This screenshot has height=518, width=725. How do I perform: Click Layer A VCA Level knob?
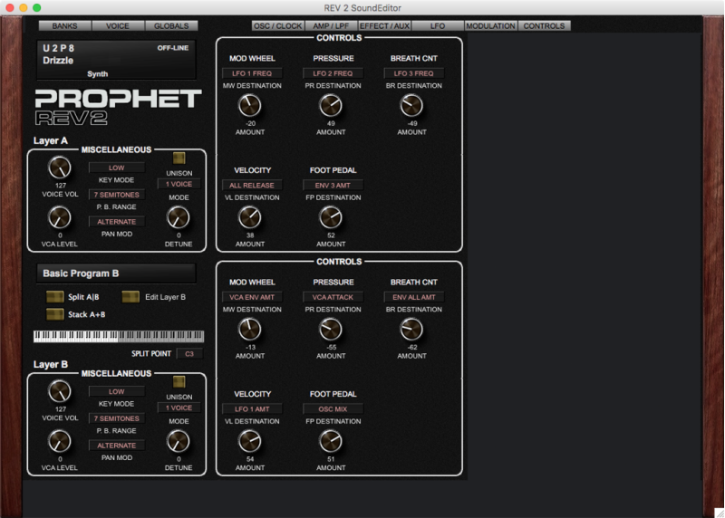pos(59,217)
